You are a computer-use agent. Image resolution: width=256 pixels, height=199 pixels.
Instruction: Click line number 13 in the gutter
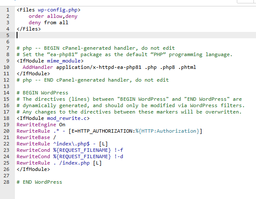[6, 86]
